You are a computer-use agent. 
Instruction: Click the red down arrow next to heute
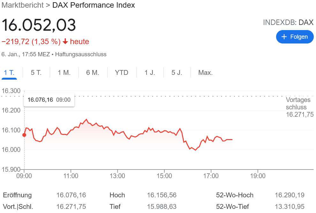[65, 42]
